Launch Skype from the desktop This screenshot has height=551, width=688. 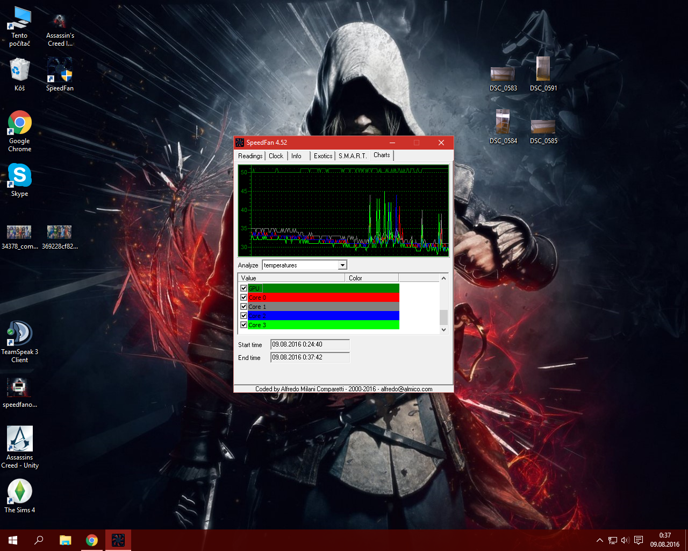[x=20, y=180]
